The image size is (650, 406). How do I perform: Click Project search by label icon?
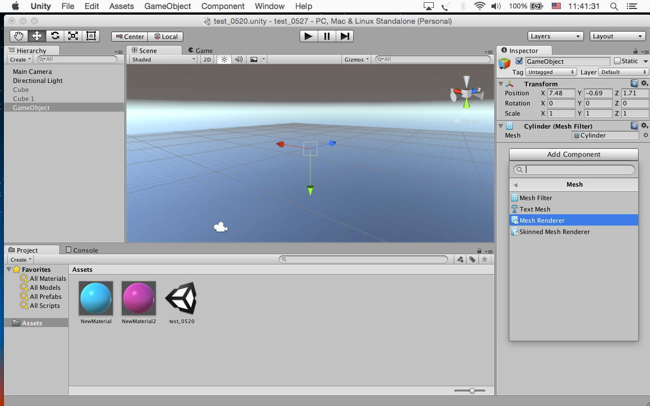[472, 259]
